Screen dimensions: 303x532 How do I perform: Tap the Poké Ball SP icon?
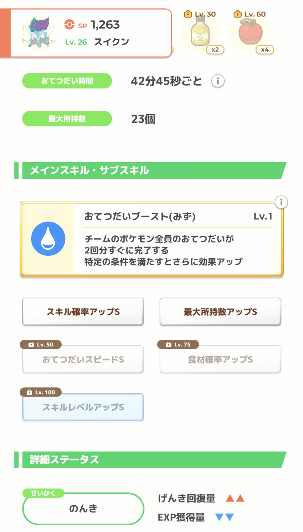click(69, 25)
